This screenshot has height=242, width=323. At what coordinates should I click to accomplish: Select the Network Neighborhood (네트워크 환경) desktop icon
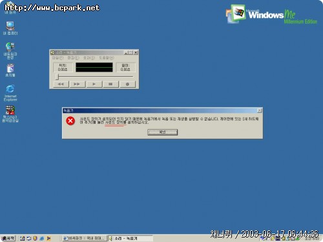coord(10,51)
